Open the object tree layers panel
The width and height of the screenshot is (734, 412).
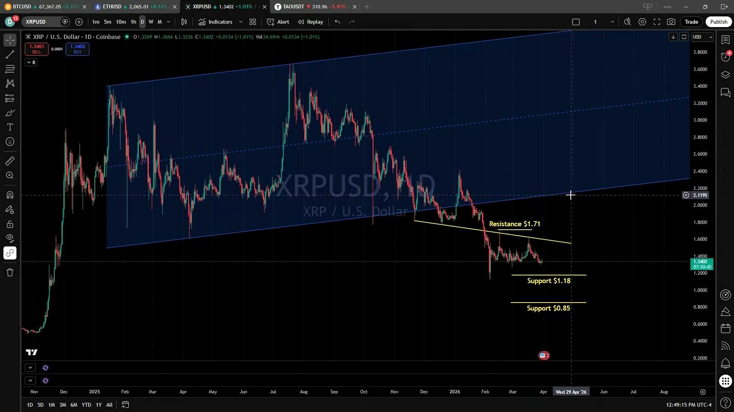tap(725, 75)
